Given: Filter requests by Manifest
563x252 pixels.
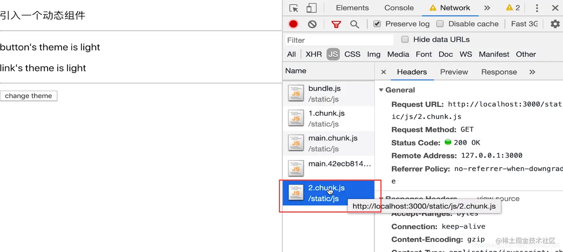Looking at the screenshot, I should coord(494,54).
